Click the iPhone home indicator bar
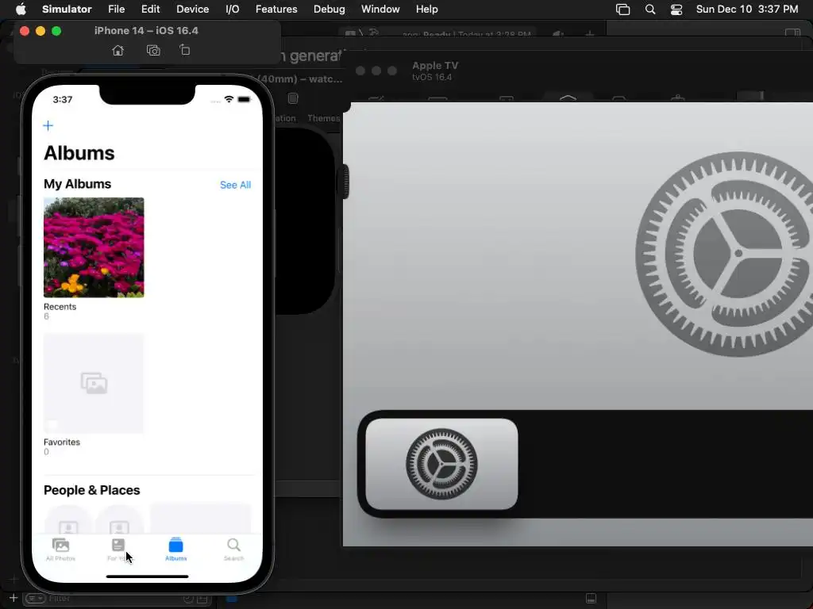This screenshot has width=813, height=609. click(147, 576)
